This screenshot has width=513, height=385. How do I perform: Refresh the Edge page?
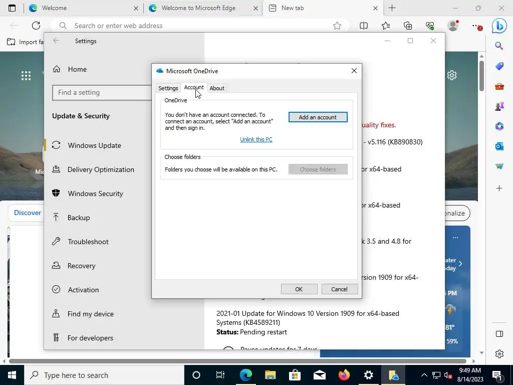[36, 26]
